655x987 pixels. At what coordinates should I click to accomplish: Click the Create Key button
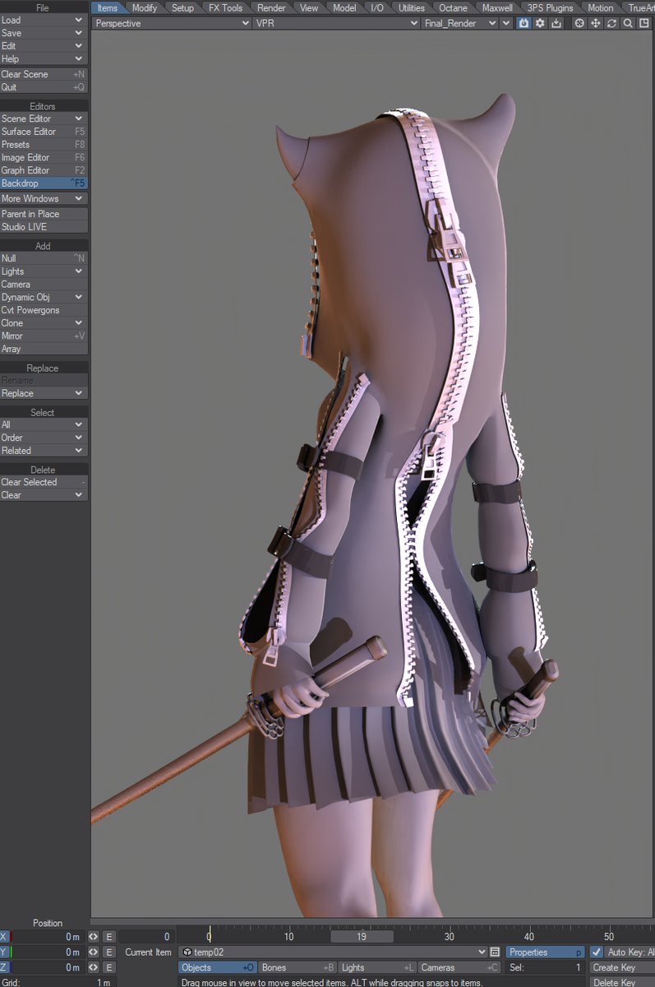(x=622, y=967)
